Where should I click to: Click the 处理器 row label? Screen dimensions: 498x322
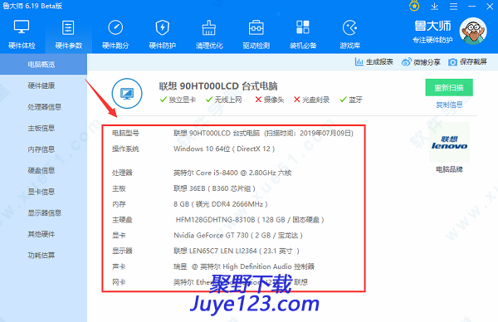[122, 173]
